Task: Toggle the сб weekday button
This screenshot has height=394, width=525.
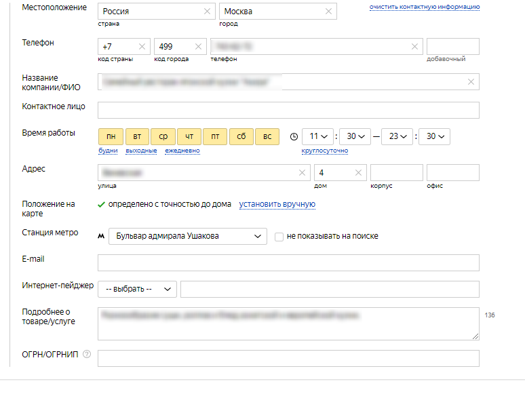Action: coord(241,136)
